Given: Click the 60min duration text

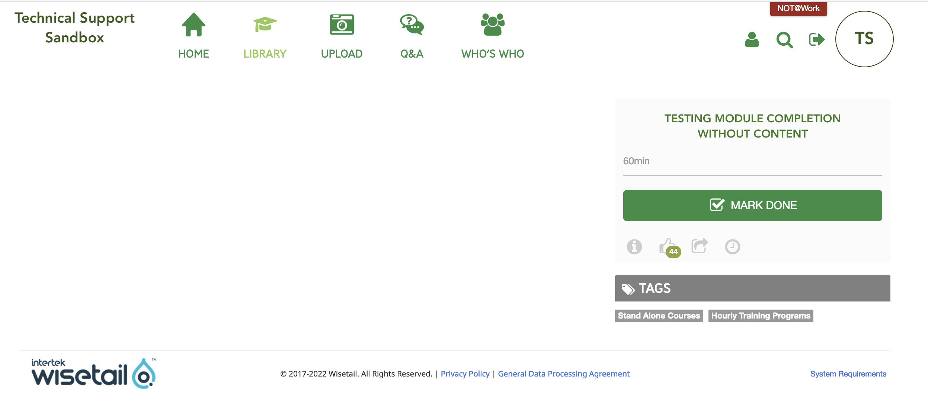Looking at the screenshot, I should [x=636, y=161].
